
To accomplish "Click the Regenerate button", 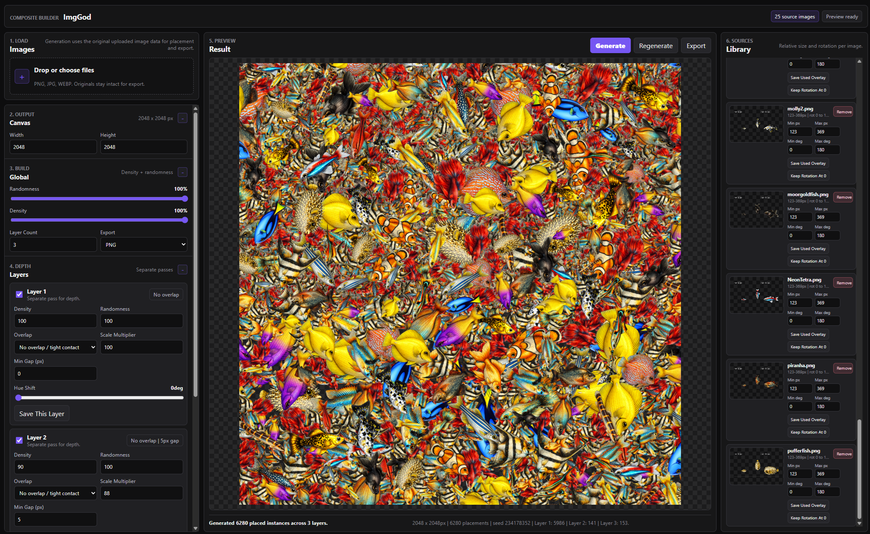I will pos(655,46).
